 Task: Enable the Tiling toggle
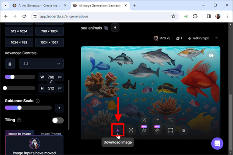58,120
